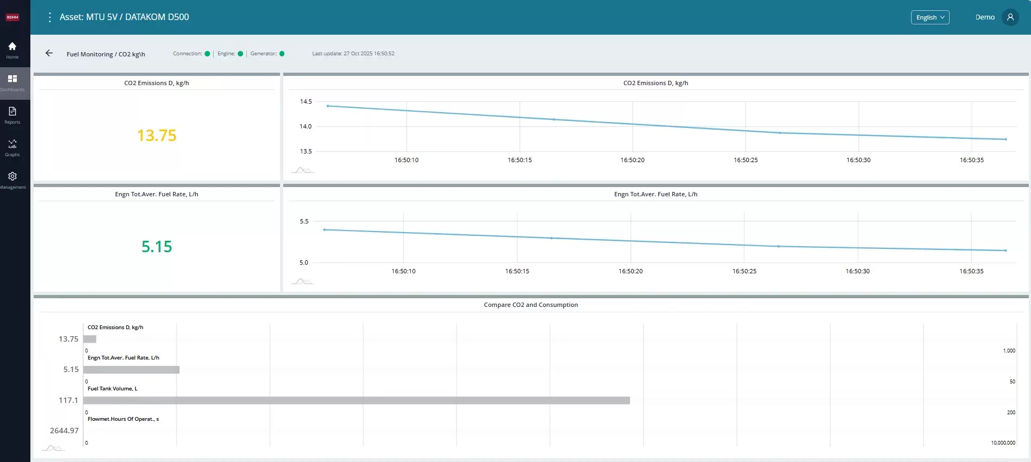This screenshot has height=462, width=1031.
Task: Click the 13.75 CO2 Emissions value
Action: click(x=156, y=136)
